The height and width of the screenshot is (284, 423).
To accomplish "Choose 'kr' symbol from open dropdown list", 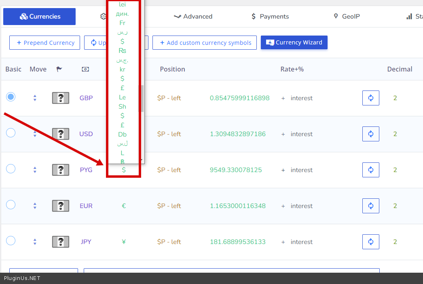I will 122,69.
